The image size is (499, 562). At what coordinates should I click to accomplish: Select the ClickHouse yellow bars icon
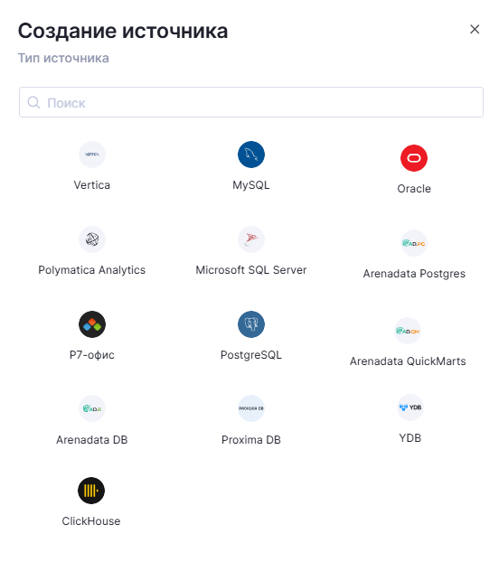click(x=91, y=491)
